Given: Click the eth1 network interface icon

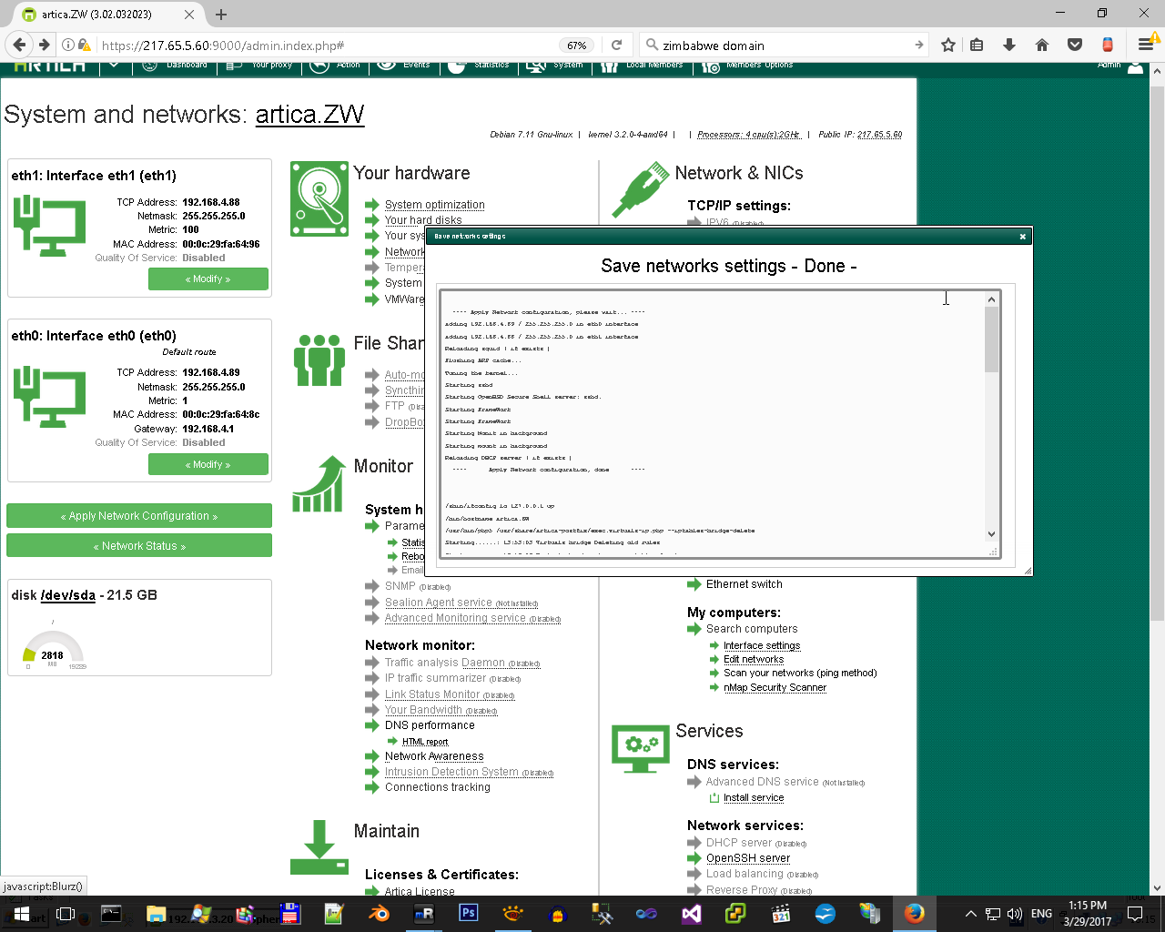Looking at the screenshot, I should tap(49, 227).
